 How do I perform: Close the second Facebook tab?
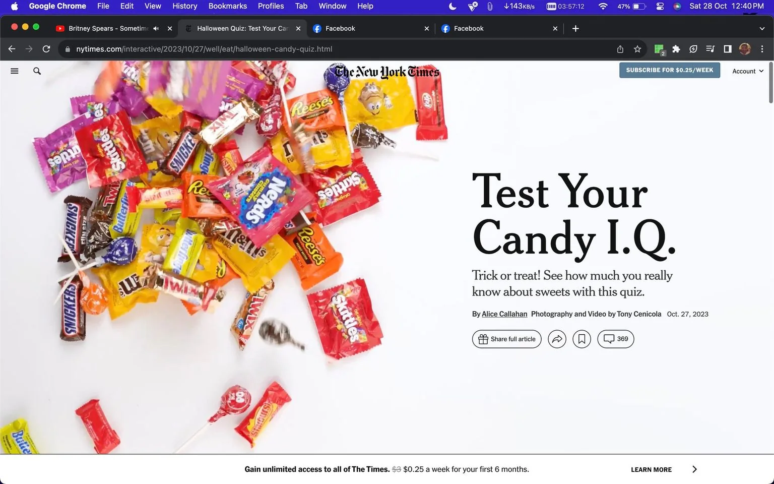click(x=555, y=28)
